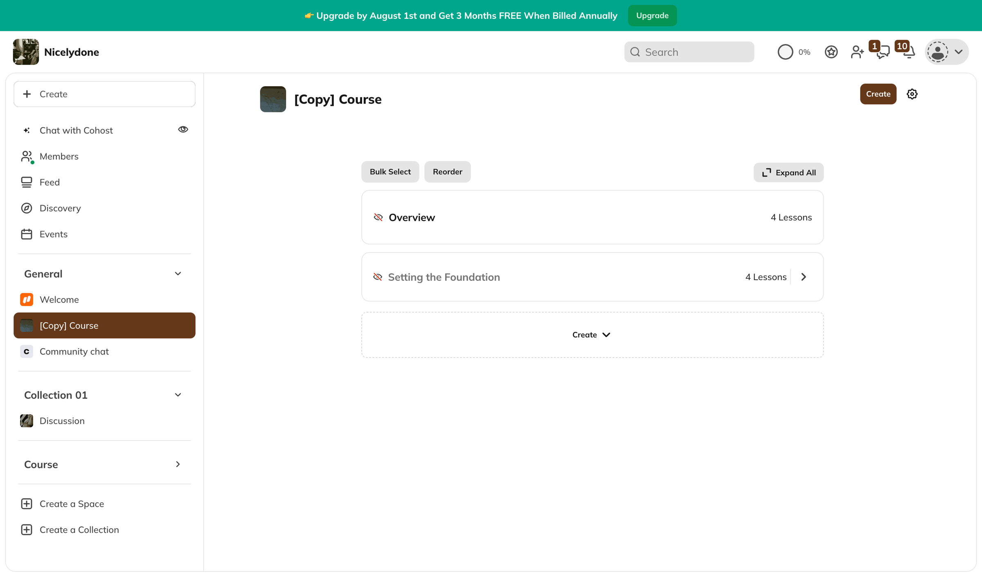The height and width of the screenshot is (577, 982).
Task: Click the notifications bell icon
Action: tap(909, 52)
